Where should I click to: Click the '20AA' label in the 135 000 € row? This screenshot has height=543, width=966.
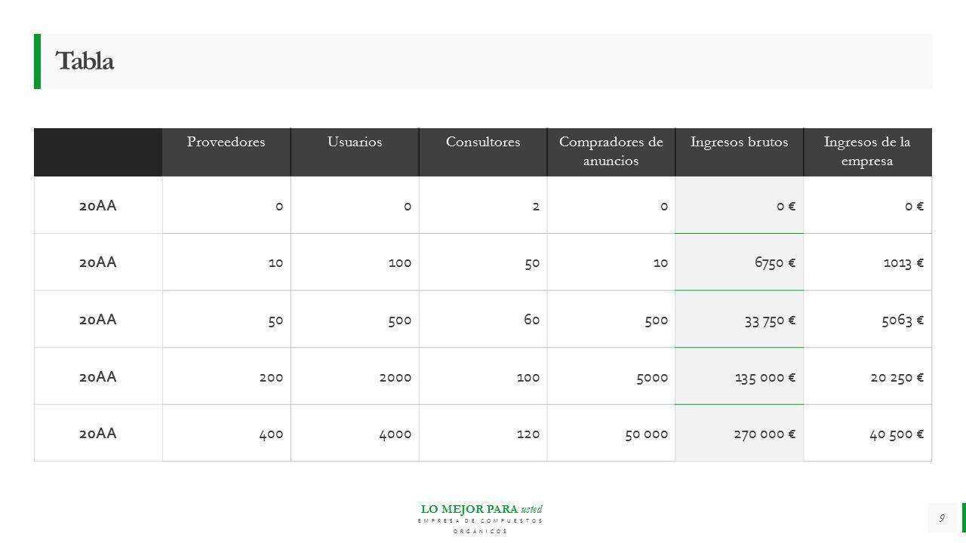pos(98,376)
